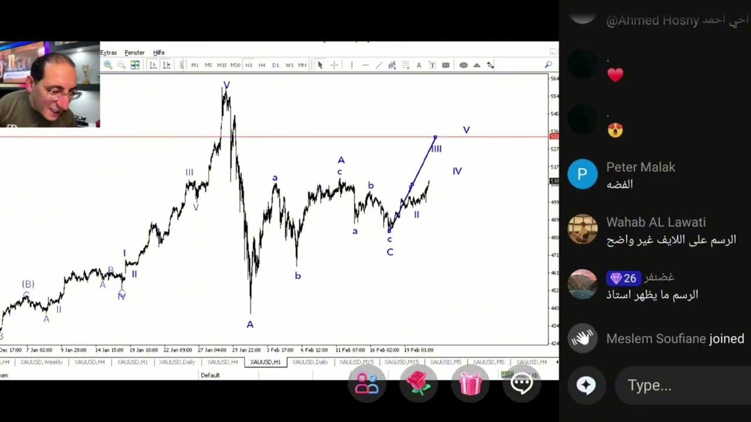Switch chart to H1 timeframe
Screen dimensions: 751x422
[x=249, y=65]
